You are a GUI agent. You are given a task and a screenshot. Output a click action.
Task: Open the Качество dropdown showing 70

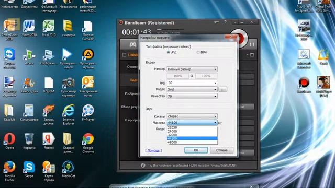pyautogui.click(x=192, y=96)
